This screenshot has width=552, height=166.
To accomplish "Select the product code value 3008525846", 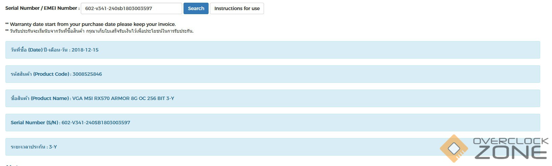I will (87, 74).
